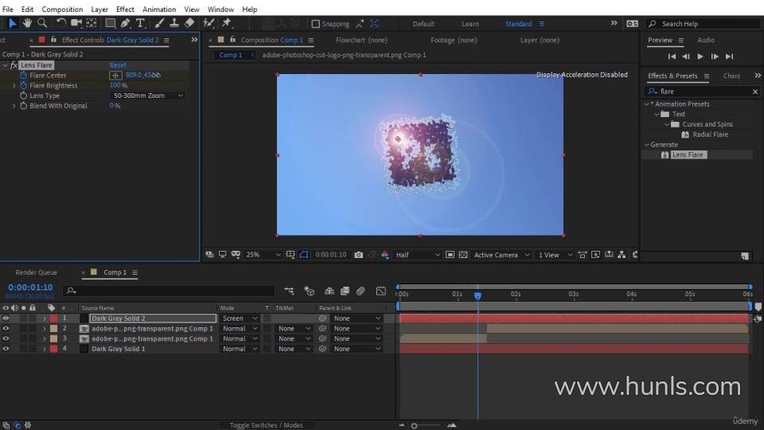This screenshot has height=430, width=764.
Task: Switch to the Default workspace
Action: [x=423, y=23]
